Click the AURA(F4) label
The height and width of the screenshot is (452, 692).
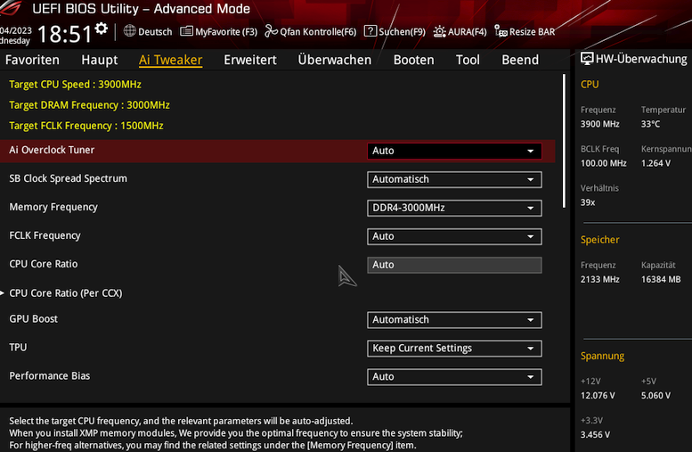point(467,32)
